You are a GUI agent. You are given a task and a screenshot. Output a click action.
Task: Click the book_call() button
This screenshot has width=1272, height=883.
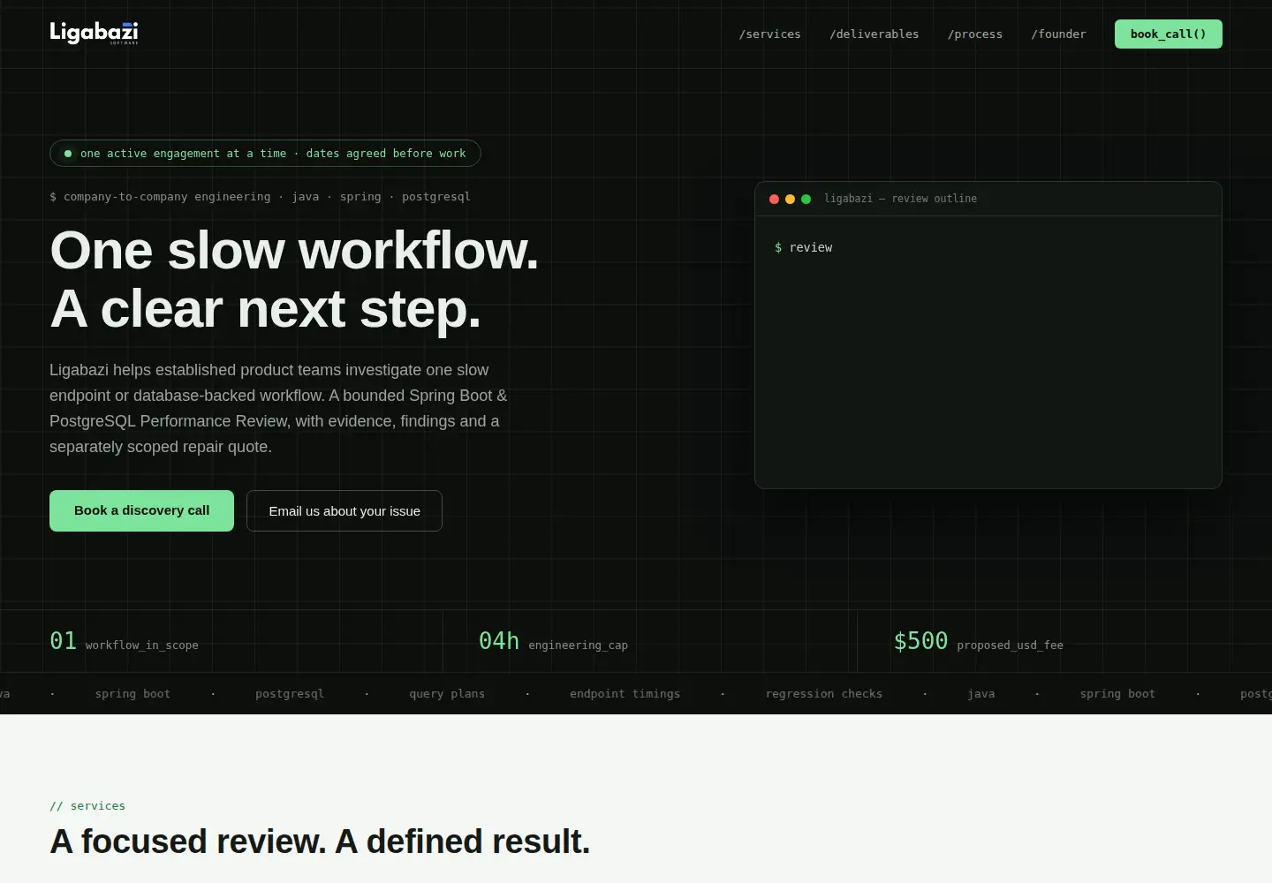pos(1168,34)
